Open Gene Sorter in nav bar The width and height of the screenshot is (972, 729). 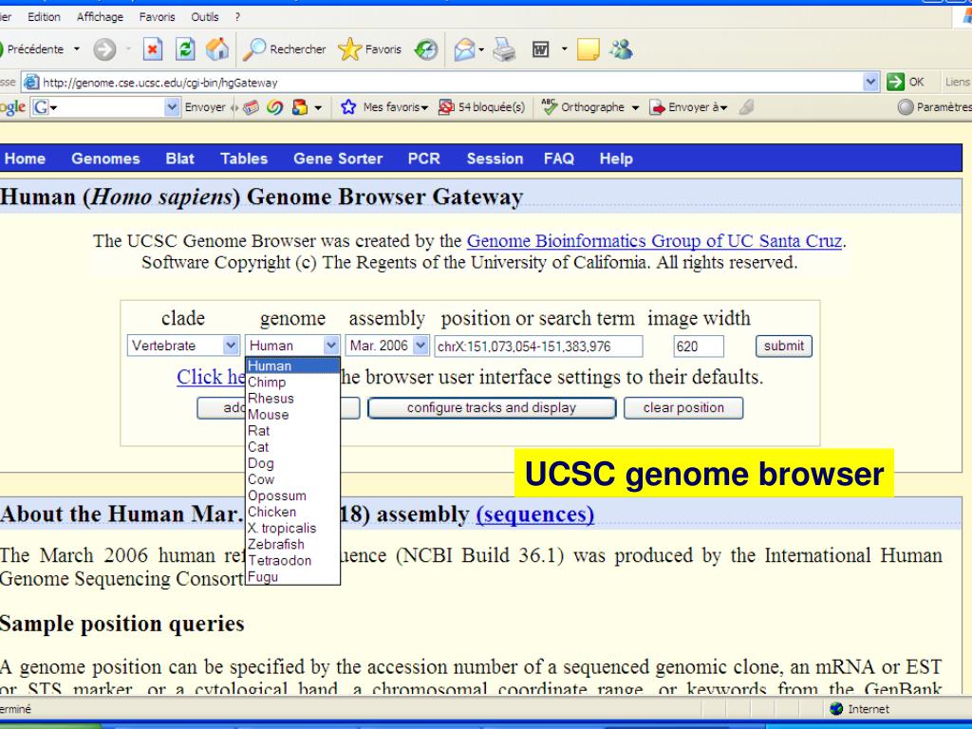click(x=338, y=159)
